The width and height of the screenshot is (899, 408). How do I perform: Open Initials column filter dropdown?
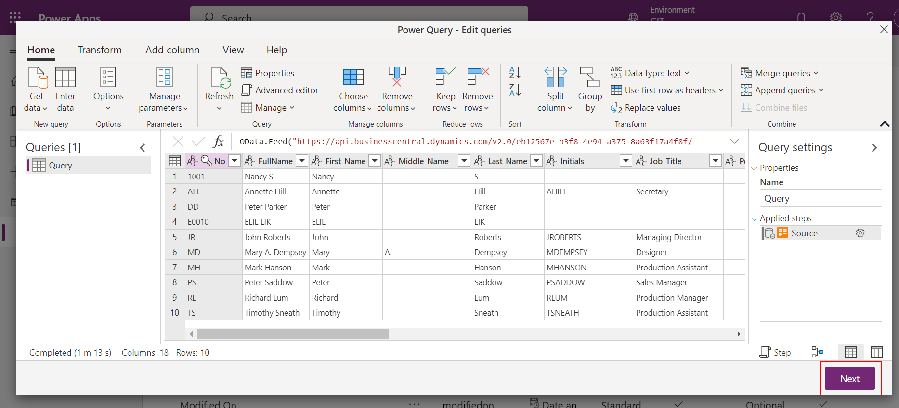[x=626, y=161]
